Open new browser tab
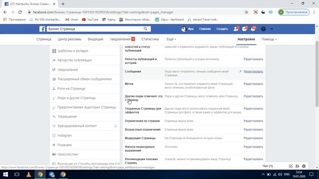 (x=63, y=4)
